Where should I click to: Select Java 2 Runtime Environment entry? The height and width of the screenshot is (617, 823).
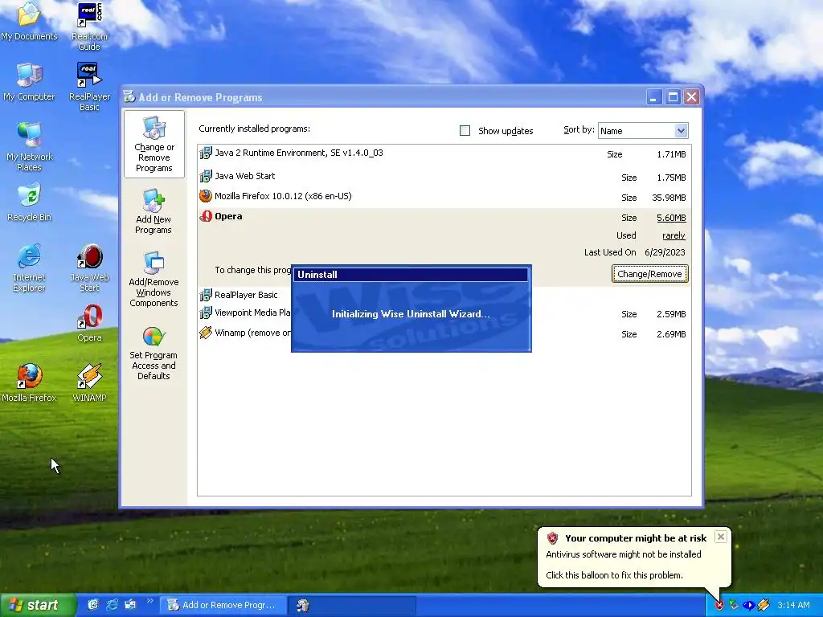coord(444,153)
